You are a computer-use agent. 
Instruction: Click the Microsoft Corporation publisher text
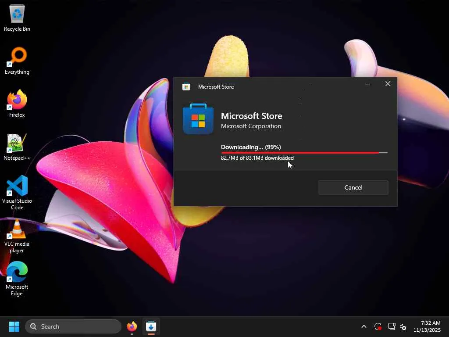[251, 126]
